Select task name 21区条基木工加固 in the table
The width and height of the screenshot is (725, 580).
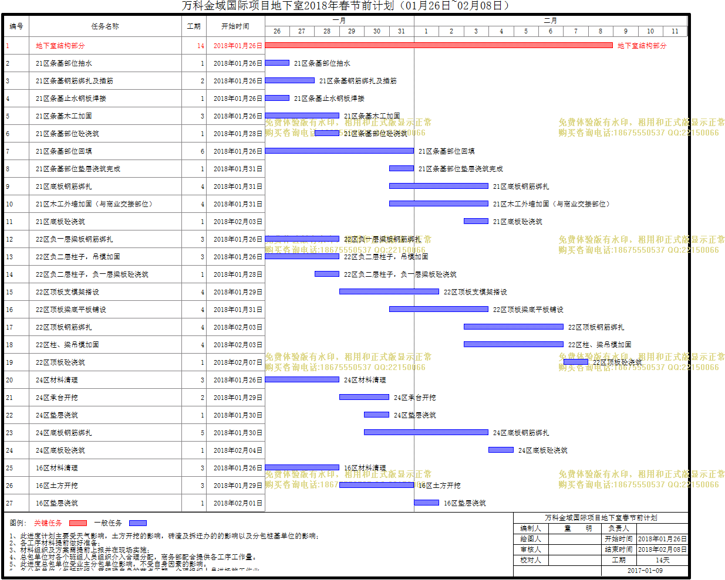(x=64, y=116)
